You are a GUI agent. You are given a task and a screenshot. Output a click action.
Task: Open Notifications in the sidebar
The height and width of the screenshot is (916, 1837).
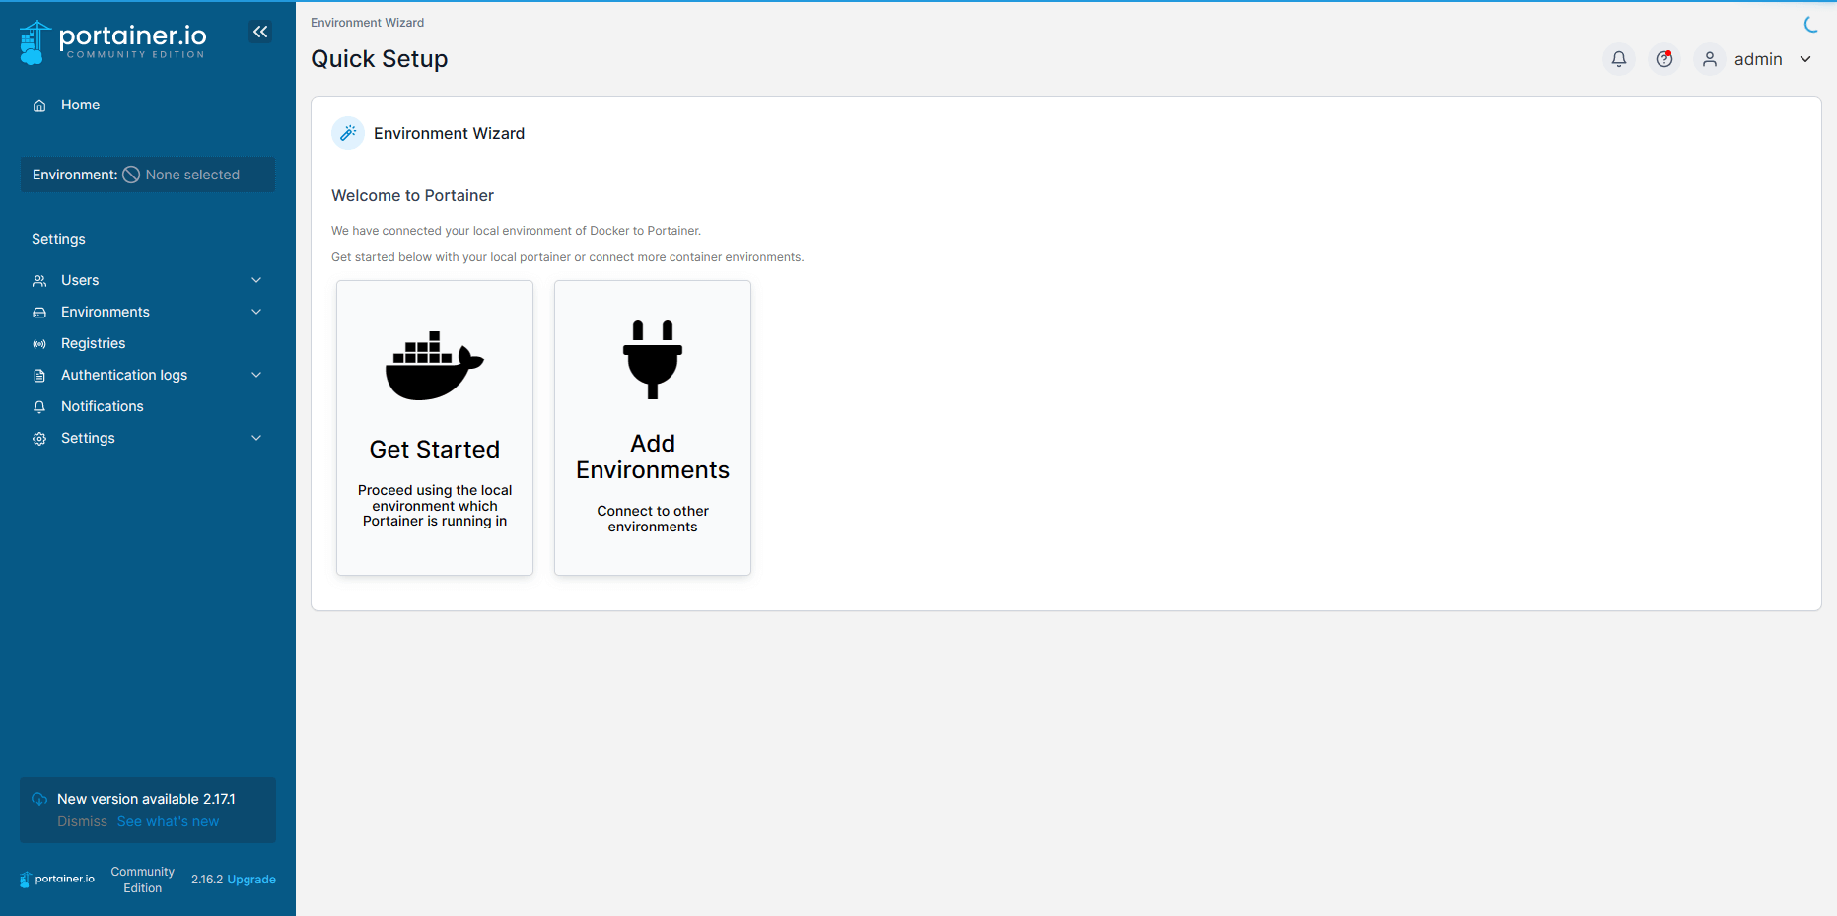point(102,406)
